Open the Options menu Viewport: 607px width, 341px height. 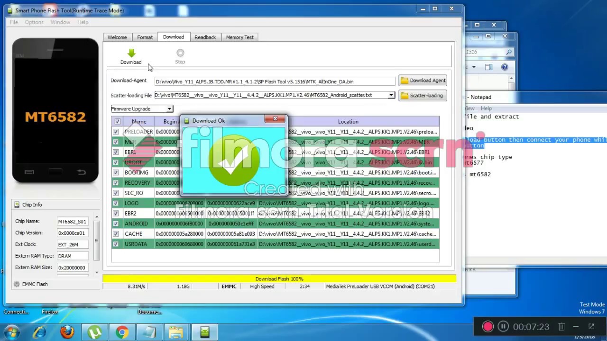coord(34,22)
